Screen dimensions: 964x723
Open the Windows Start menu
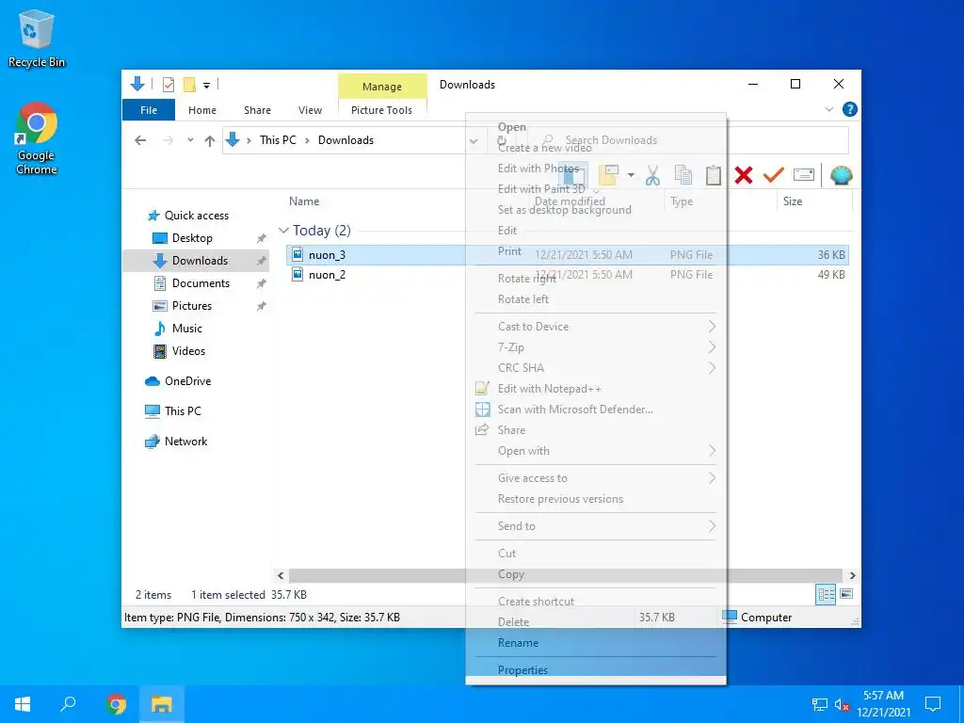click(x=23, y=704)
